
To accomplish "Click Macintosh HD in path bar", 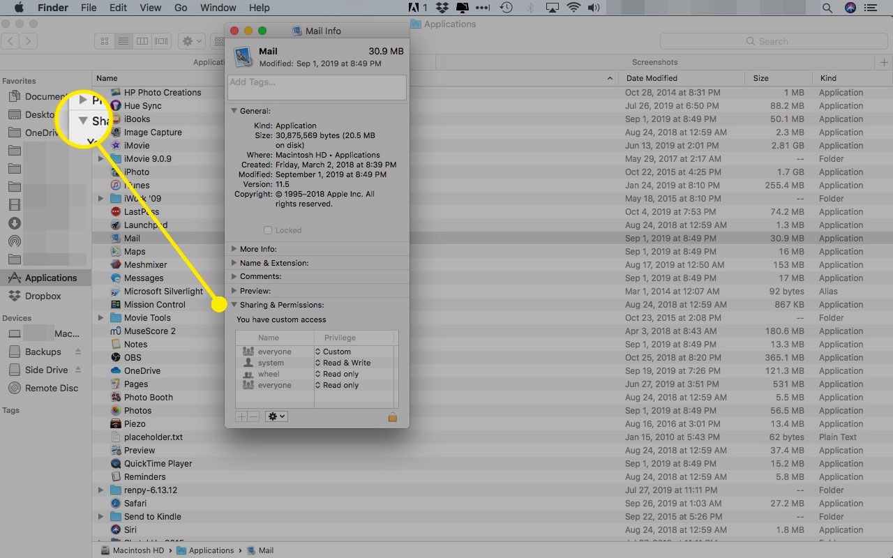I will [133, 550].
